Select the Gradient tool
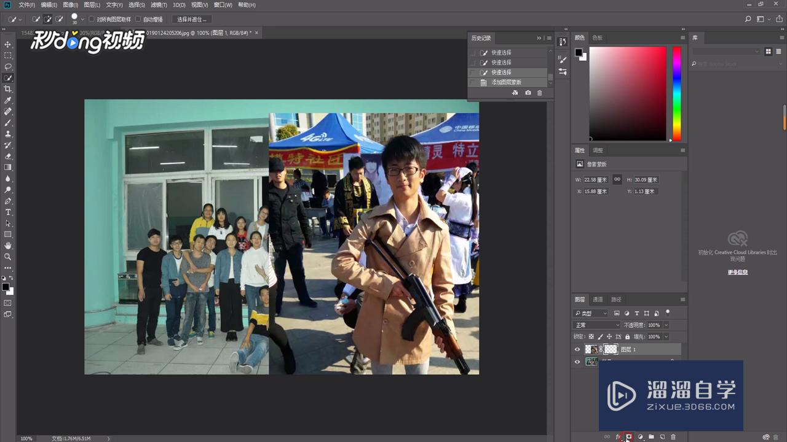Screen dimensions: 787x442 click(x=8, y=167)
